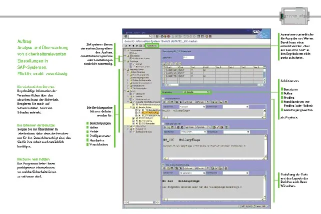Toggle the checkbox on the highlighted Rollenpflege row
This screenshot has width=321, height=214.
(139, 112)
